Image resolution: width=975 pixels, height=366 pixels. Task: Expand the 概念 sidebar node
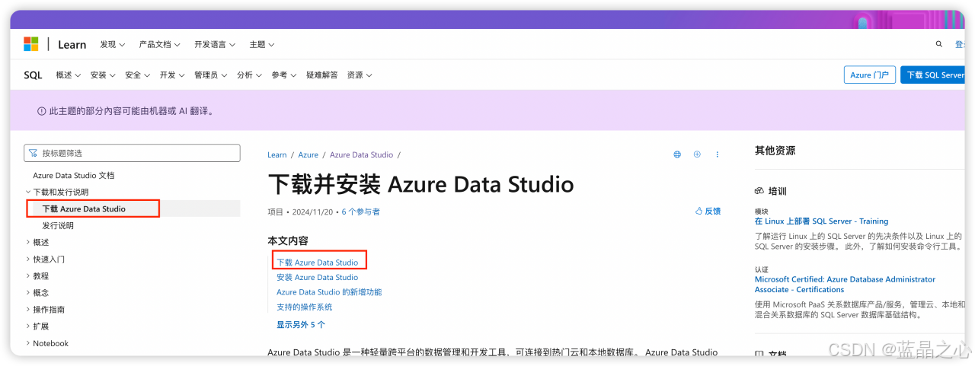(x=37, y=292)
